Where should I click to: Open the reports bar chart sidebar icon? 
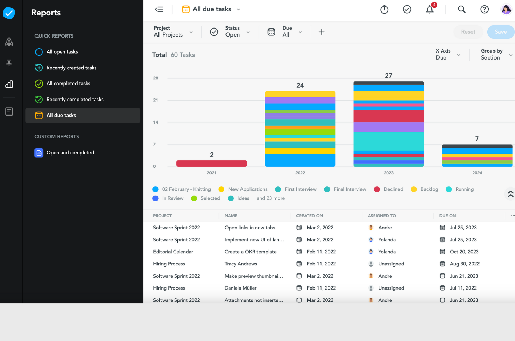[x=9, y=84]
